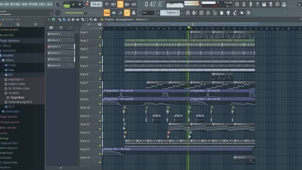
Task: Select the Zoom magnifier tool in playlist
Action: tap(91, 20)
